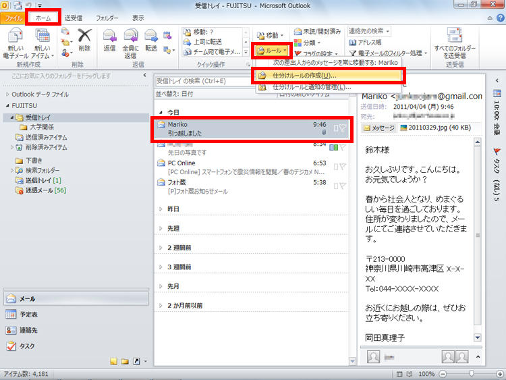506x380 pixels.
Task: Click the zoom slider at 100%
Action: (x=472, y=374)
